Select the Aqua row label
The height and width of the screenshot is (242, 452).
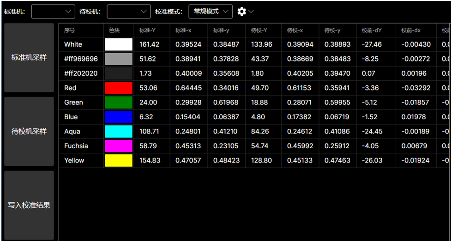tap(72, 132)
